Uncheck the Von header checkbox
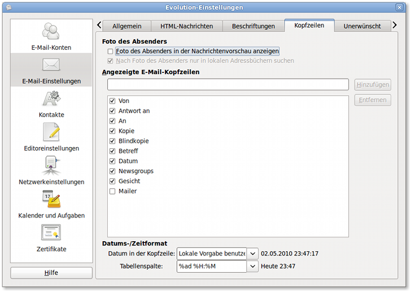 tap(112, 101)
